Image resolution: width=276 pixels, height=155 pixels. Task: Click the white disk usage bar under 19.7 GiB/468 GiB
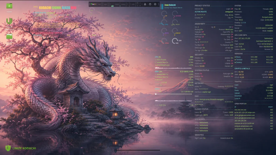tap(173, 94)
